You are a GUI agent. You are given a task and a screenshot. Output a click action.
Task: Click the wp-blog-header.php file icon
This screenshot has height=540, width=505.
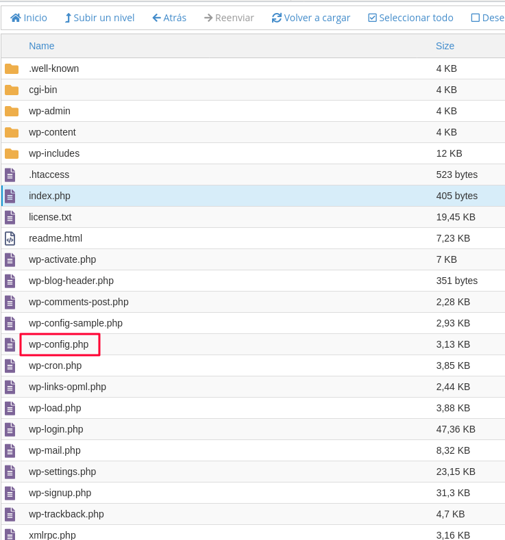(10, 281)
